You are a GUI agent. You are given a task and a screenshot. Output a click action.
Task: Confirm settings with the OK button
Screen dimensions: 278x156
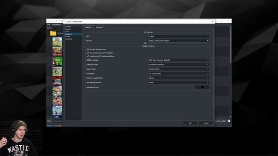coord(190,123)
